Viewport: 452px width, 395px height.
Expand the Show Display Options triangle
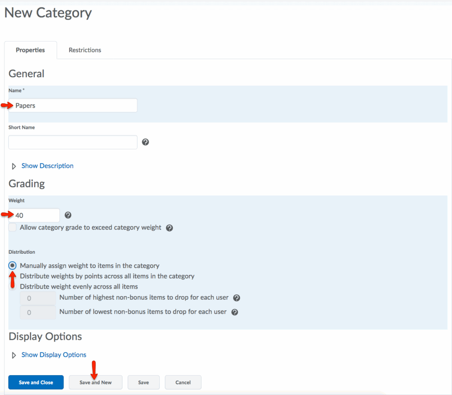[14, 355]
